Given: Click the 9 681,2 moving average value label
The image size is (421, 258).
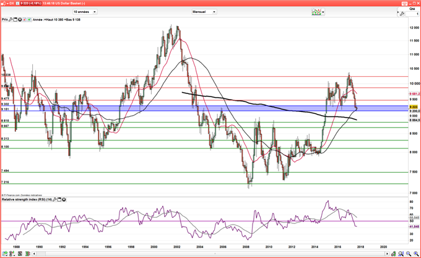Looking at the screenshot, I should tap(414, 94).
